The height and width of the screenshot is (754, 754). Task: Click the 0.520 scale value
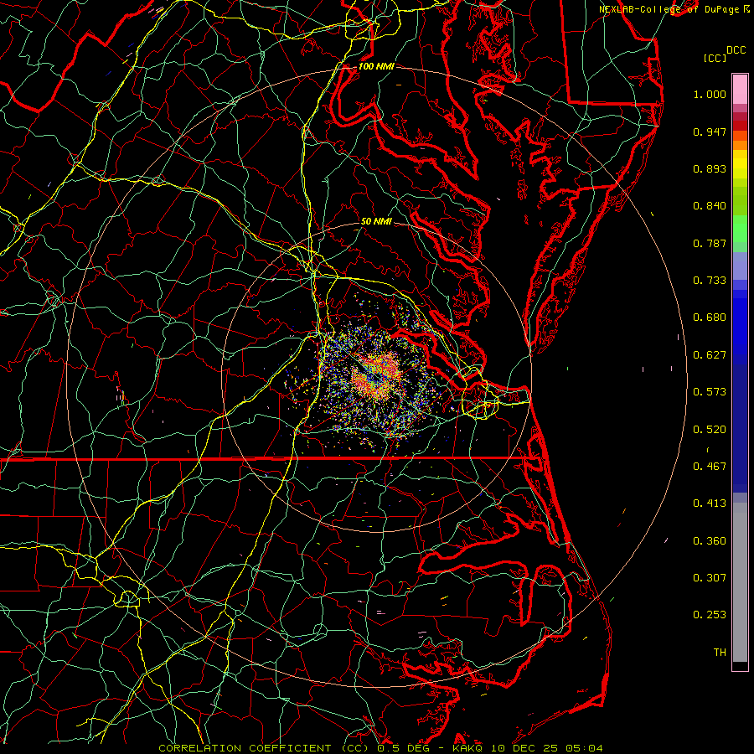[710, 430]
